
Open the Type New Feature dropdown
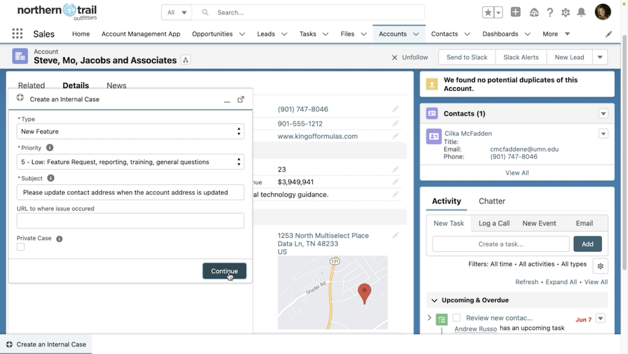130,131
